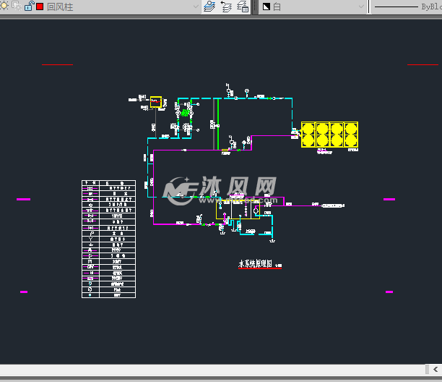
Task: Toggle the layer lock padlock icon
Action: pyautogui.click(x=28, y=7)
